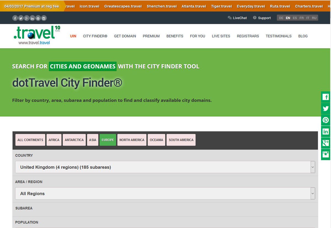Open the Facebook icon in the top bar
The height and width of the screenshot is (228, 331).
tap(15, 18)
